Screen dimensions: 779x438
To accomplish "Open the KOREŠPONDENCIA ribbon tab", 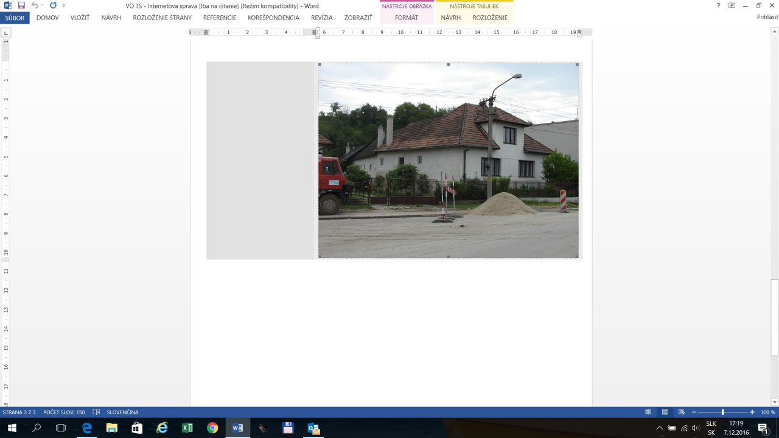I will (274, 18).
